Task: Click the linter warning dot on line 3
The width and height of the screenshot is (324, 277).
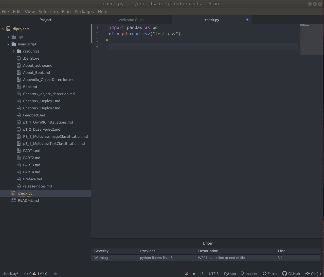Action: [x=107, y=40]
